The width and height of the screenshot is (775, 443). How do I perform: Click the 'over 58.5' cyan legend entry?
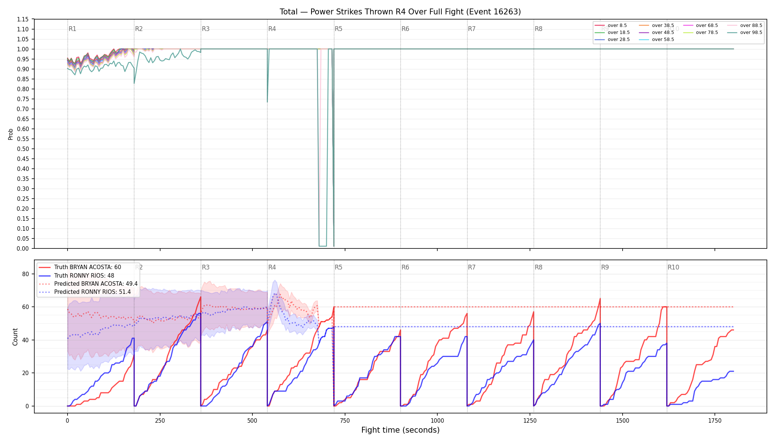[x=657, y=40]
